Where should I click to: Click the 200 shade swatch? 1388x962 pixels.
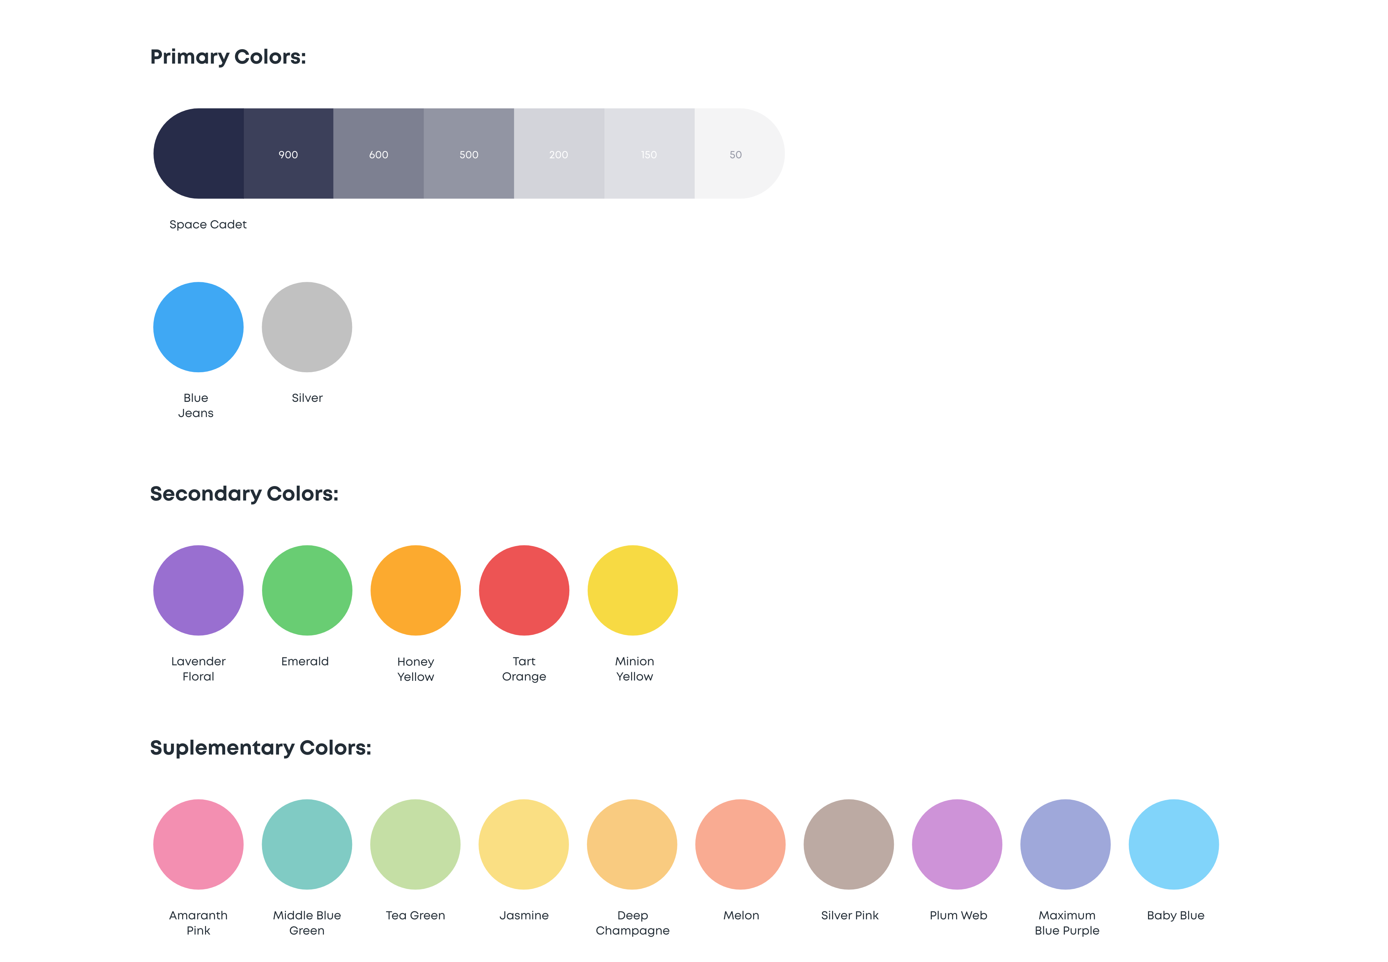click(559, 154)
